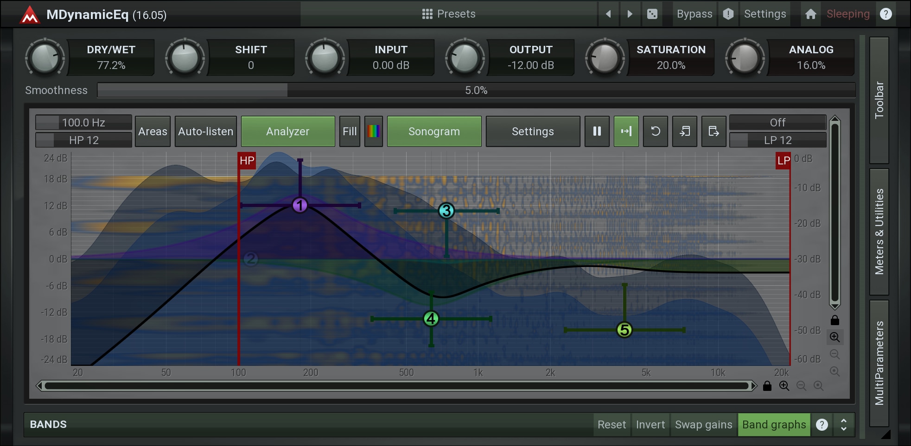Viewport: 911px width, 446px height.
Task: Set the Smoothness slider bar
Action: click(476, 90)
